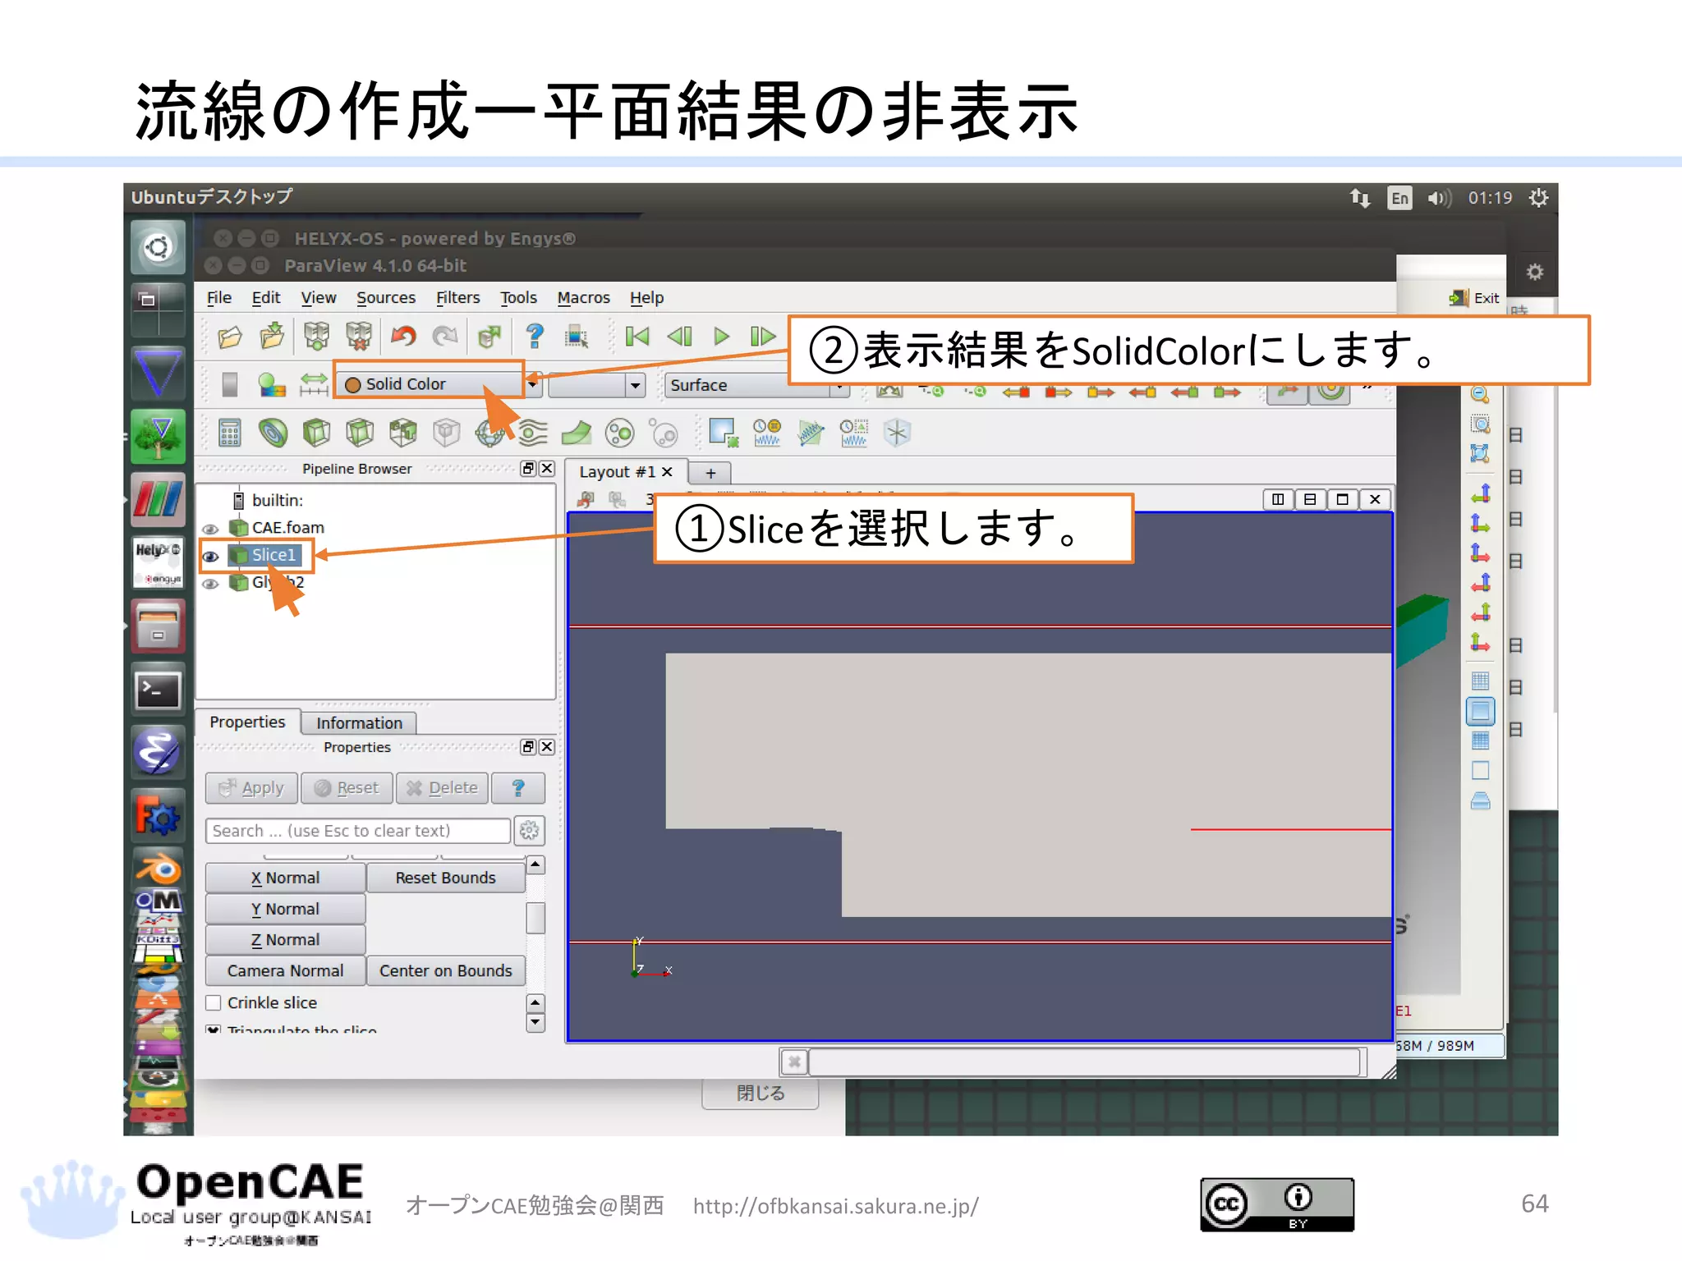Open the Edit menu
This screenshot has width=1682, height=1261.
click(x=265, y=297)
